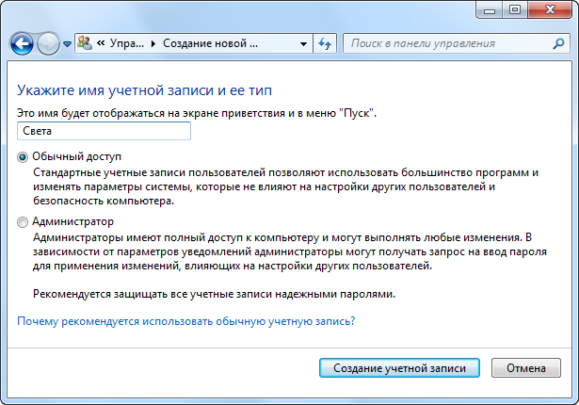Click the Forward arrow button

tap(48, 43)
